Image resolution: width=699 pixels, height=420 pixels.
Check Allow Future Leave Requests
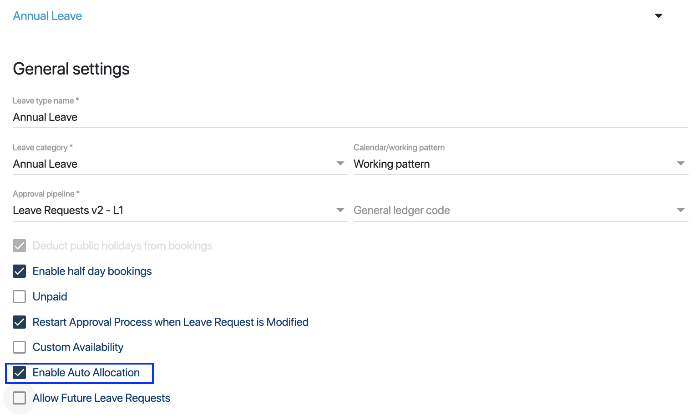coord(20,398)
